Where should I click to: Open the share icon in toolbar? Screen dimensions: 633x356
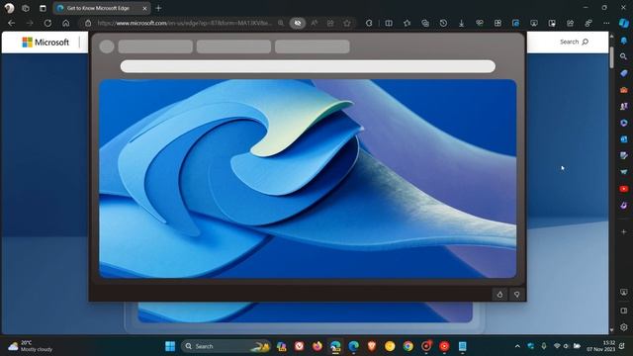pyautogui.click(x=570, y=23)
